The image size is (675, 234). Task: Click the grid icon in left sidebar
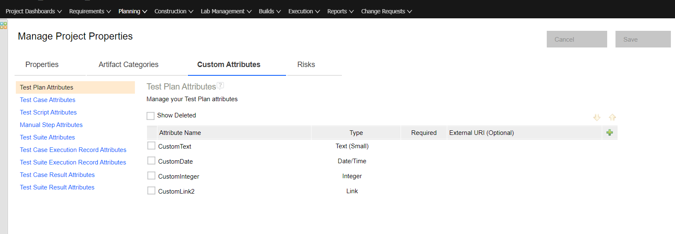pyautogui.click(x=4, y=26)
